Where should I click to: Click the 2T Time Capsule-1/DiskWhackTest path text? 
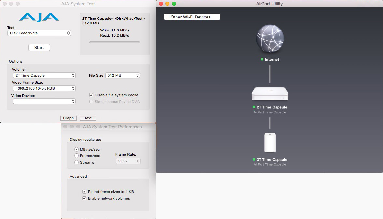[x=114, y=21]
